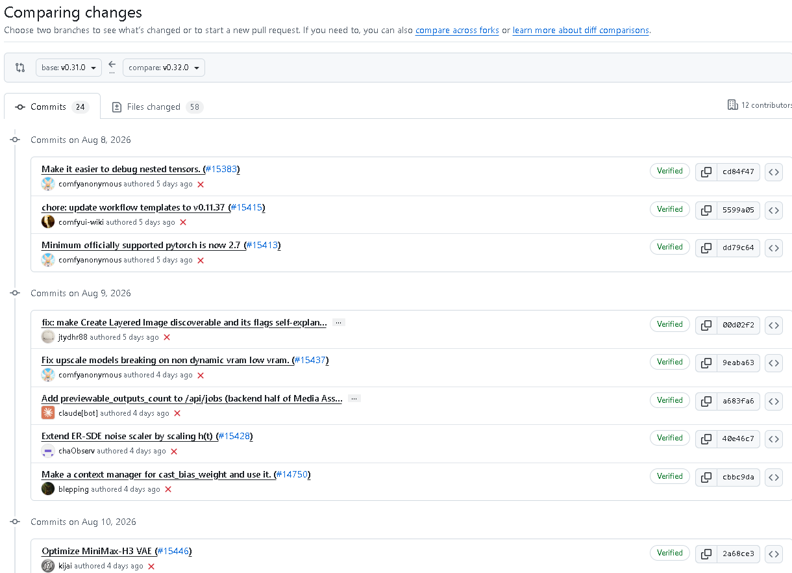Open compare: v0.32.0 branch dropdown
The width and height of the screenshot is (792, 573).
(164, 68)
